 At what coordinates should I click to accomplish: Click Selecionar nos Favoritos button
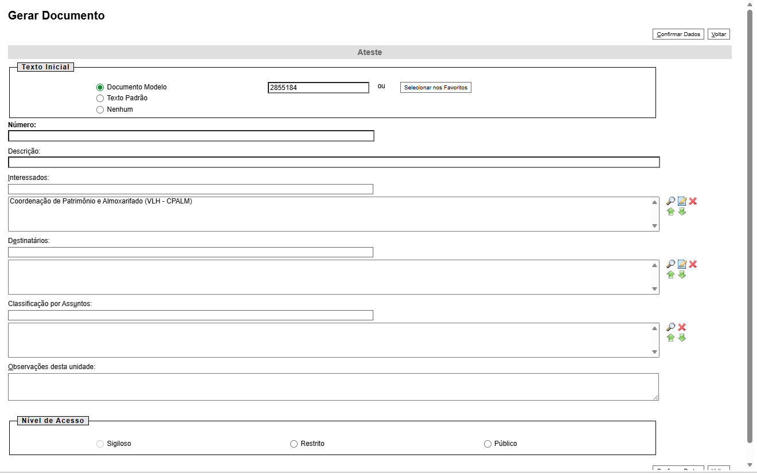(435, 88)
